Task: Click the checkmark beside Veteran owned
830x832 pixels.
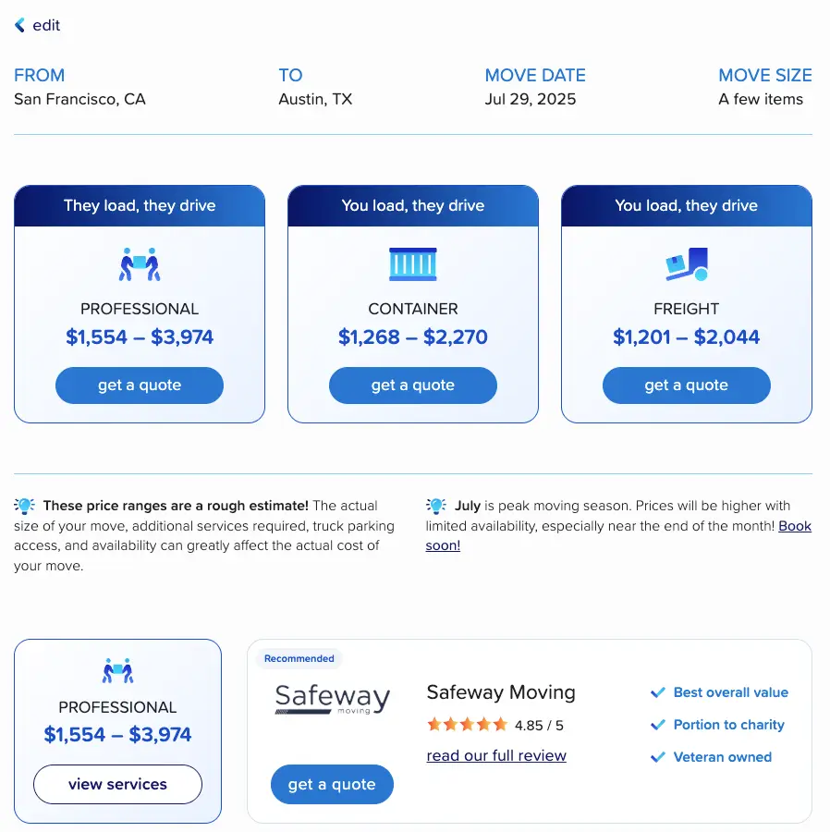Action: [x=658, y=757]
